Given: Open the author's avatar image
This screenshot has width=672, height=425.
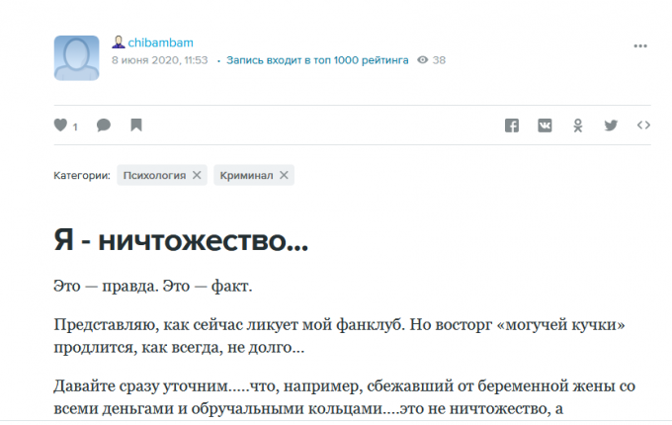Looking at the screenshot, I should [76, 58].
